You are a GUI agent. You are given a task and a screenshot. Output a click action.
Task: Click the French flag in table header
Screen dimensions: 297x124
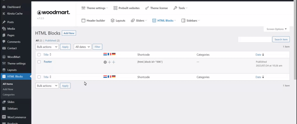109,54
